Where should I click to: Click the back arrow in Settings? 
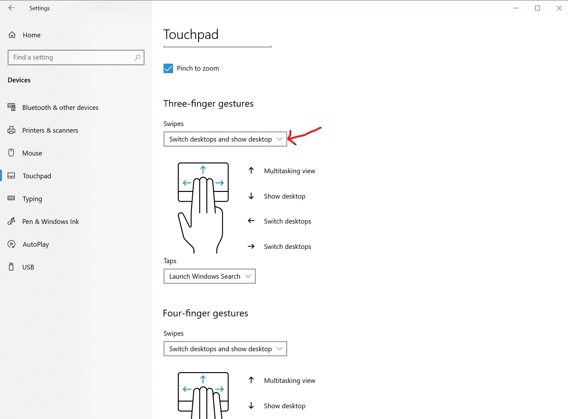[x=11, y=8]
